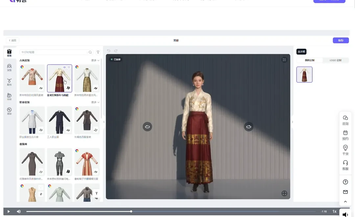Open the 妆容 makeup sidebar icon
The height and width of the screenshot is (217, 355).
click(9, 97)
